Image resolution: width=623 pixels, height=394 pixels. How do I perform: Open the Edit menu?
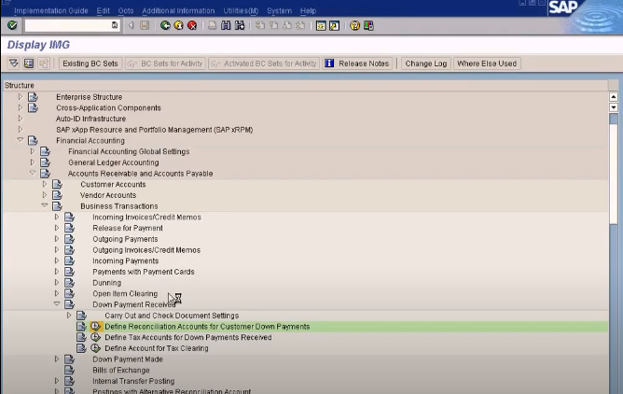tap(103, 10)
